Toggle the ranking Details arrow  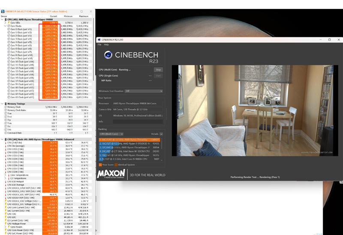161,134
